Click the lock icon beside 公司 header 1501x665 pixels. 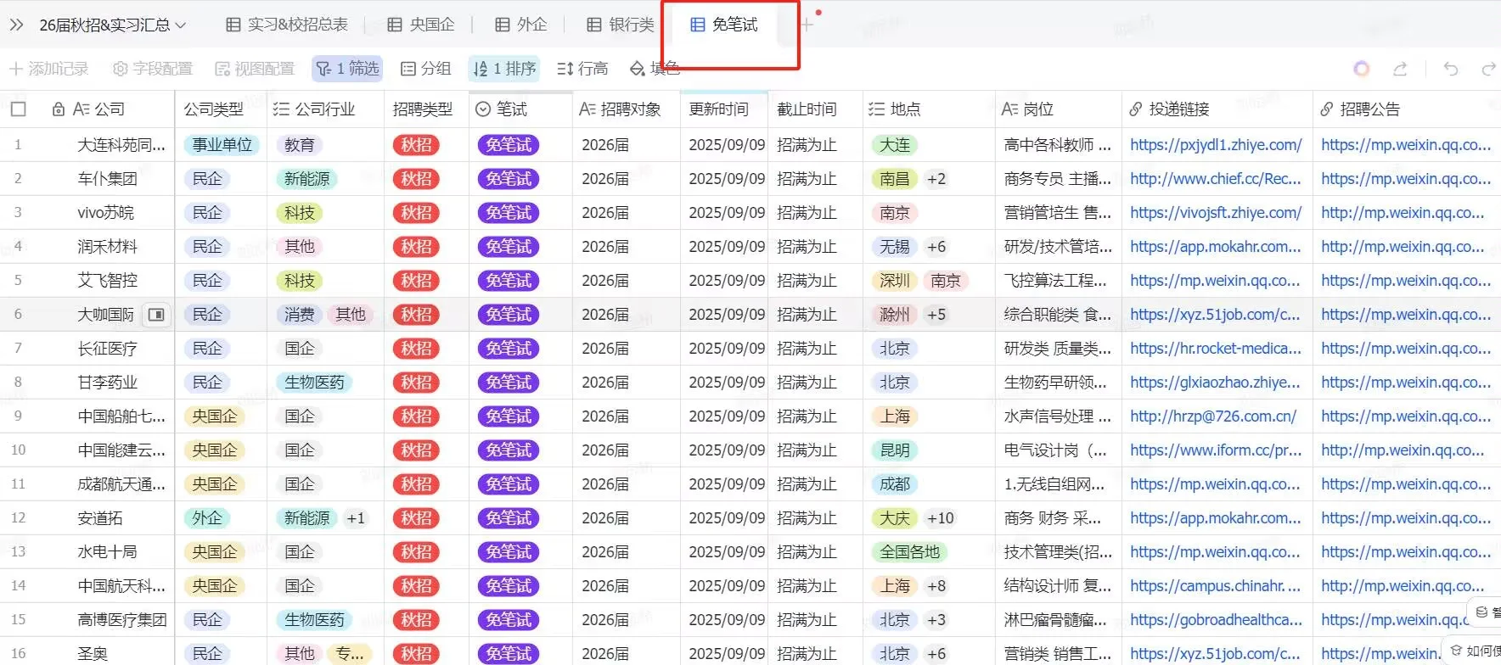(58, 109)
